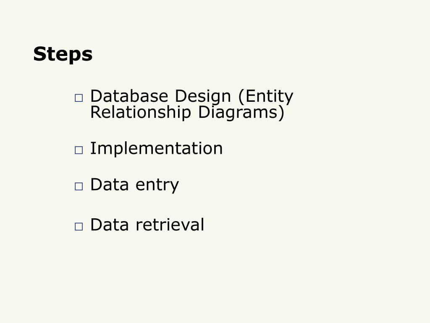Click the word 'retrieval' in last bullet
Viewport: 430px width, 323px height.
tap(170, 225)
